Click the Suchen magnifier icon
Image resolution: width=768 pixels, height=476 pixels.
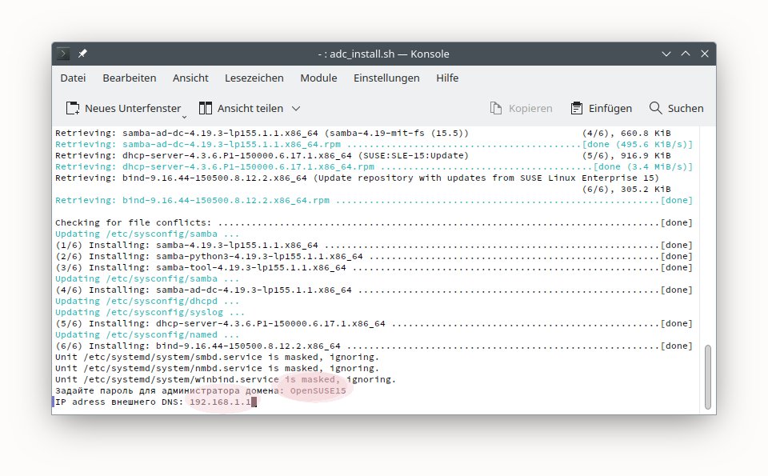655,108
